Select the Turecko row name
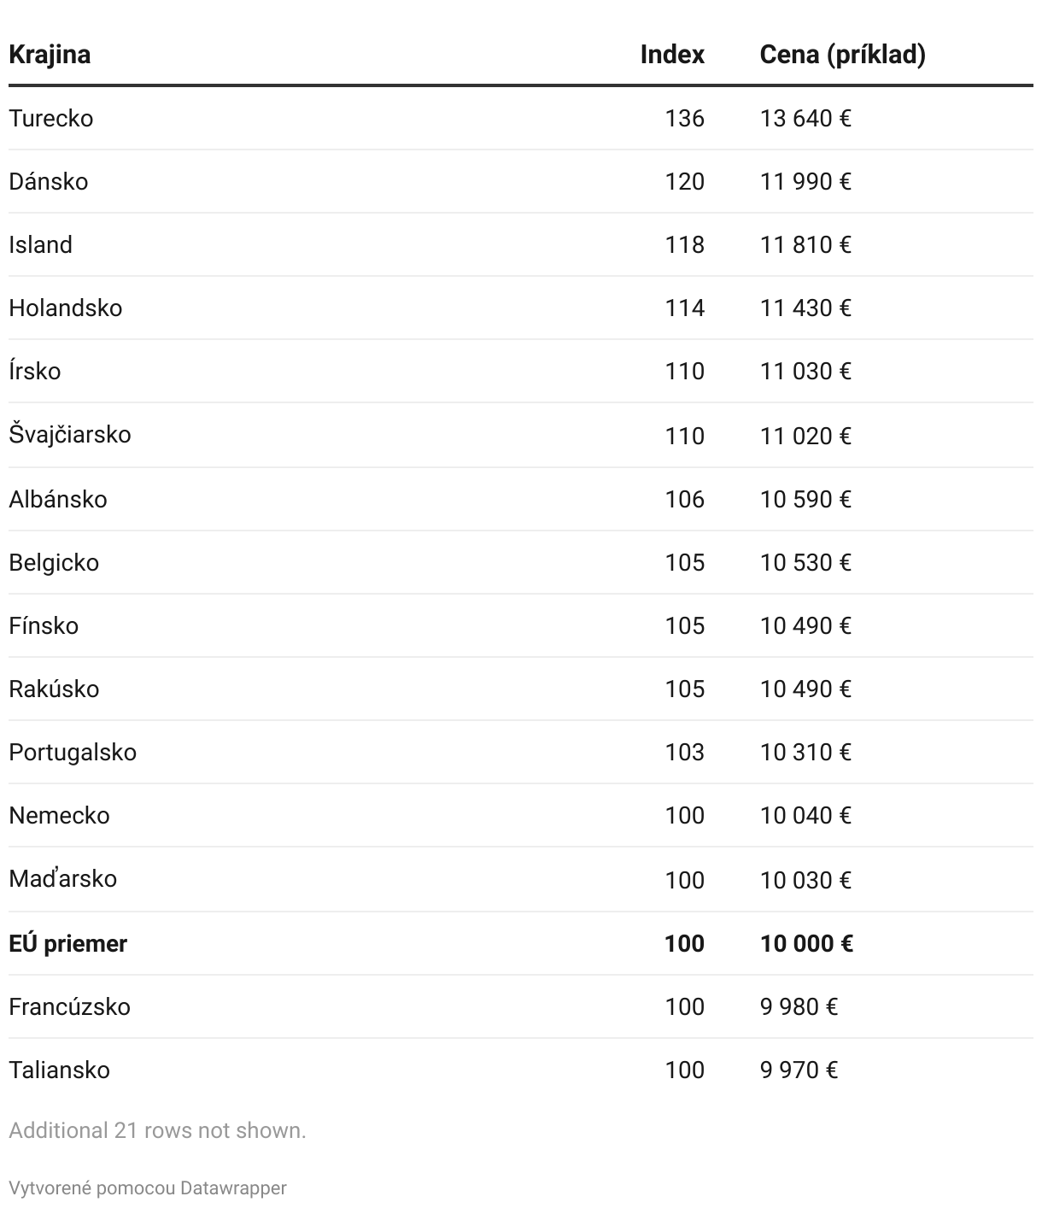 (51, 118)
